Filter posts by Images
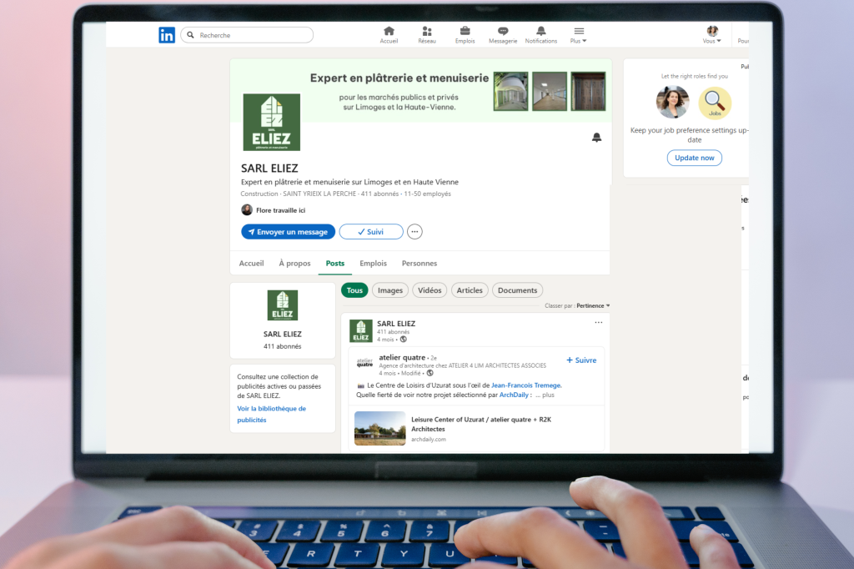The image size is (854, 569). (x=390, y=290)
